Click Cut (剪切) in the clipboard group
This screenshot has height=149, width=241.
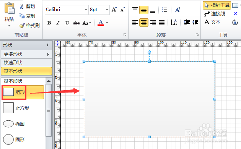tap(28, 6)
